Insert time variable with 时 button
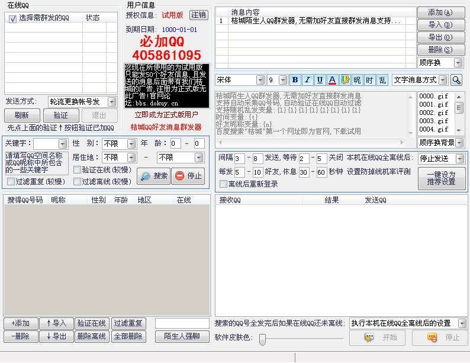 [369, 80]
